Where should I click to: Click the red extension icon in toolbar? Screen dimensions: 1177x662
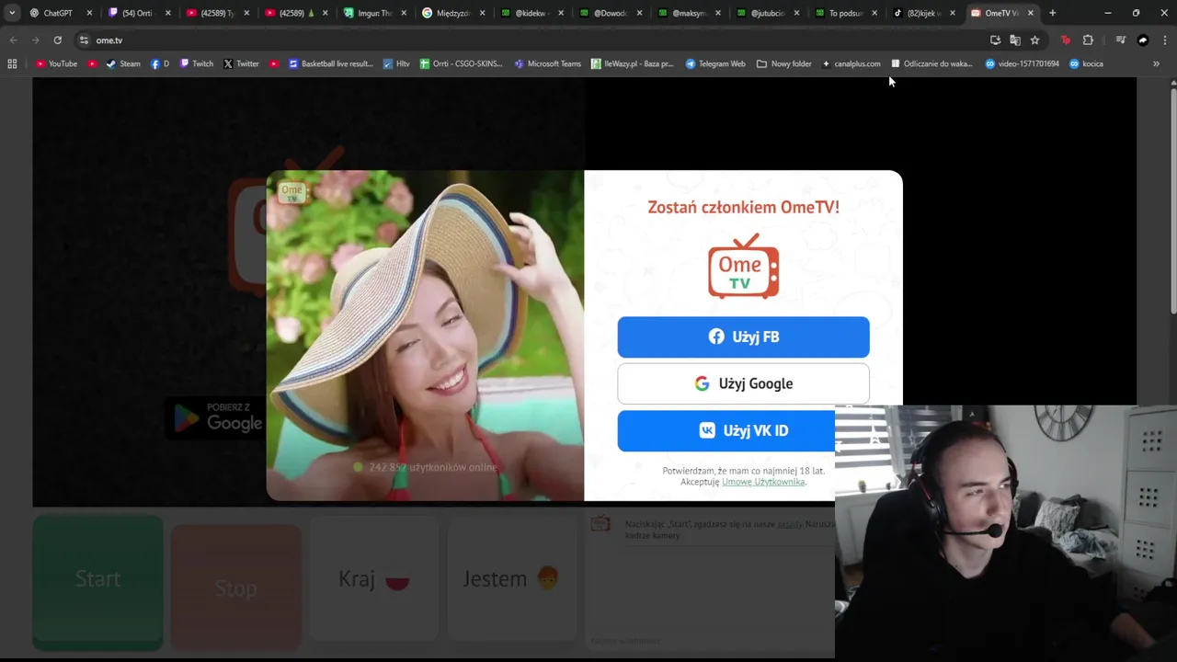[x=1066, y=40]
